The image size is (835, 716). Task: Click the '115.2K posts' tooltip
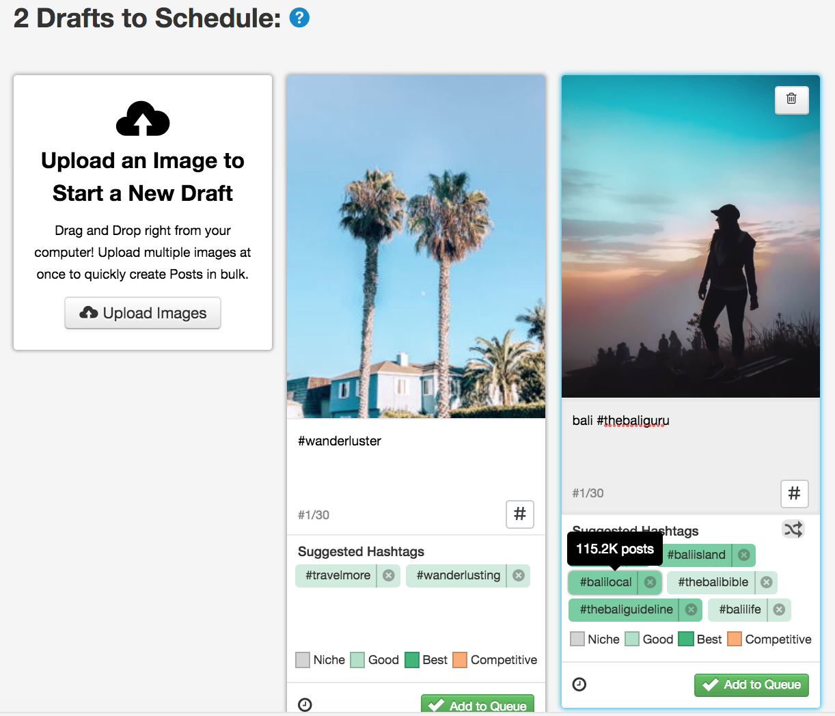click(x=615, y=549)
